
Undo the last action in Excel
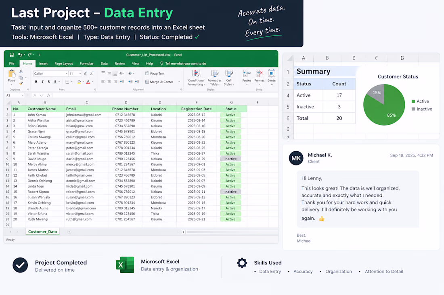[x=20, y=55]
